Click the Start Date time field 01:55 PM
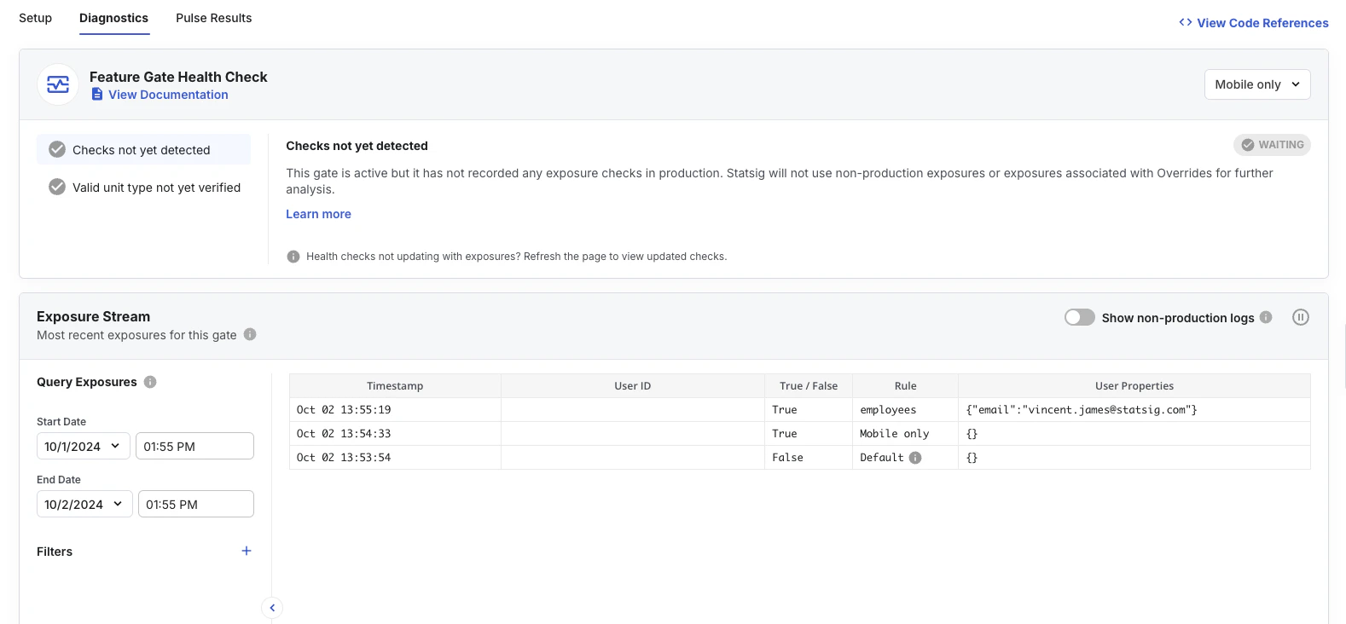The image size is (1346, 624). 194,446
